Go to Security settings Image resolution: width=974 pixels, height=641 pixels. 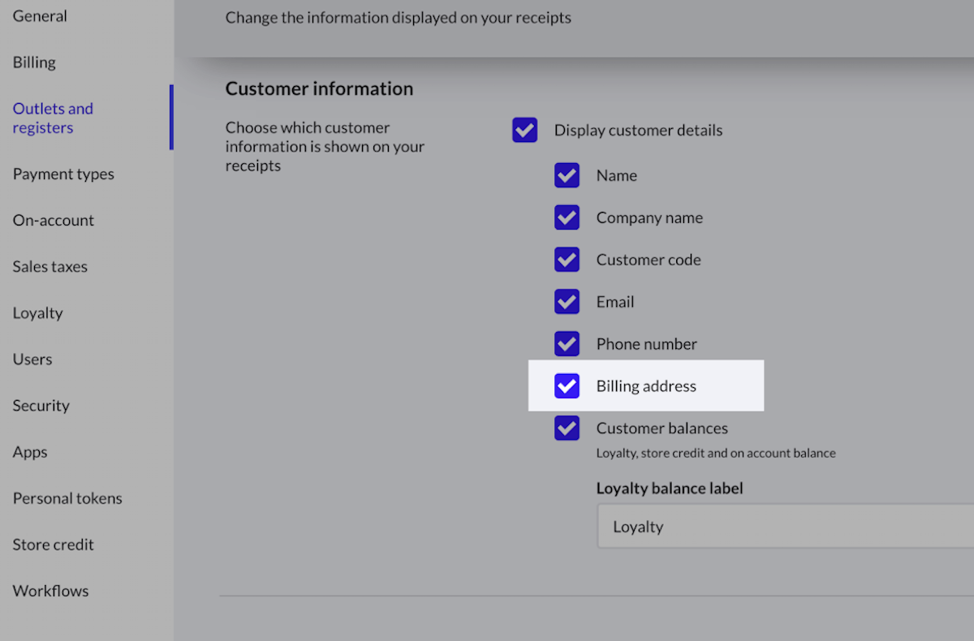[x=41, y=406]
